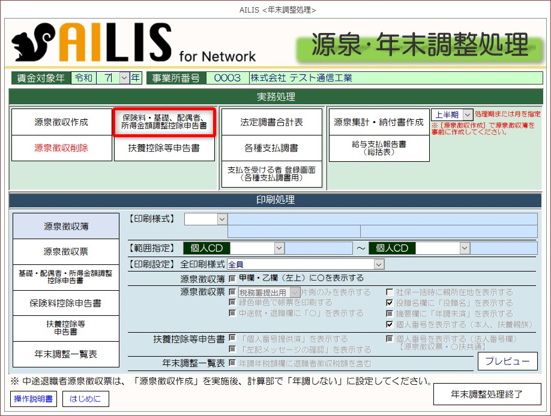The image size is (551, 416).
Task: Open the 印刷様式 dropdown
Action: [x=222, y=219]
